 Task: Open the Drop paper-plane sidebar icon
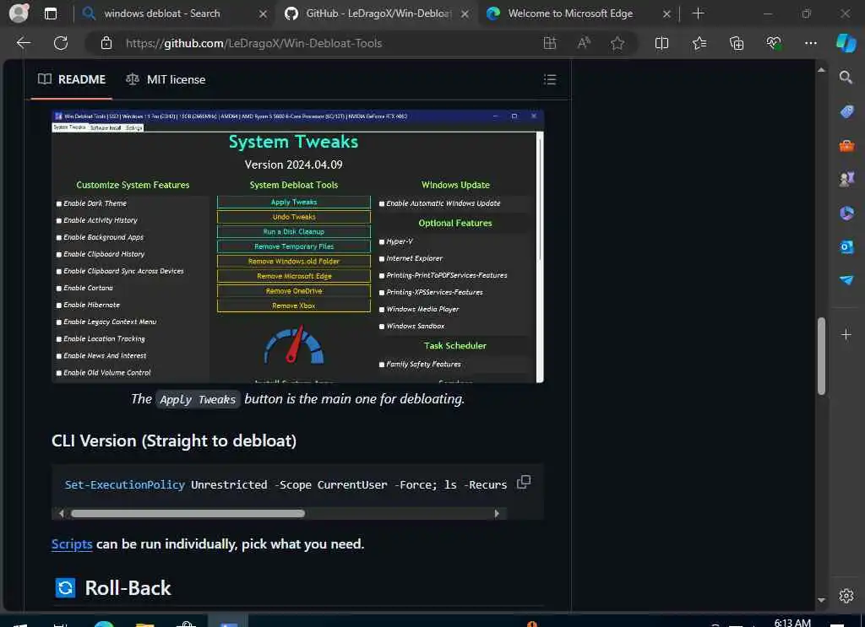[x=846, y=280]
